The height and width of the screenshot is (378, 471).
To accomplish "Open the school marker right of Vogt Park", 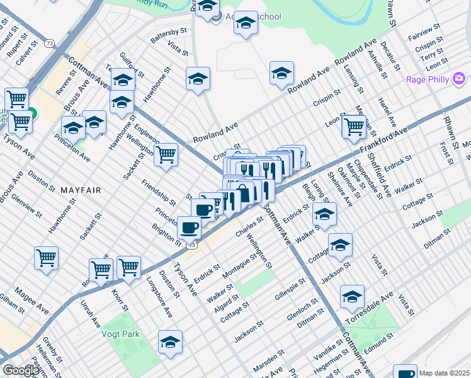I will pyautogui.click(x=170, y=344).
